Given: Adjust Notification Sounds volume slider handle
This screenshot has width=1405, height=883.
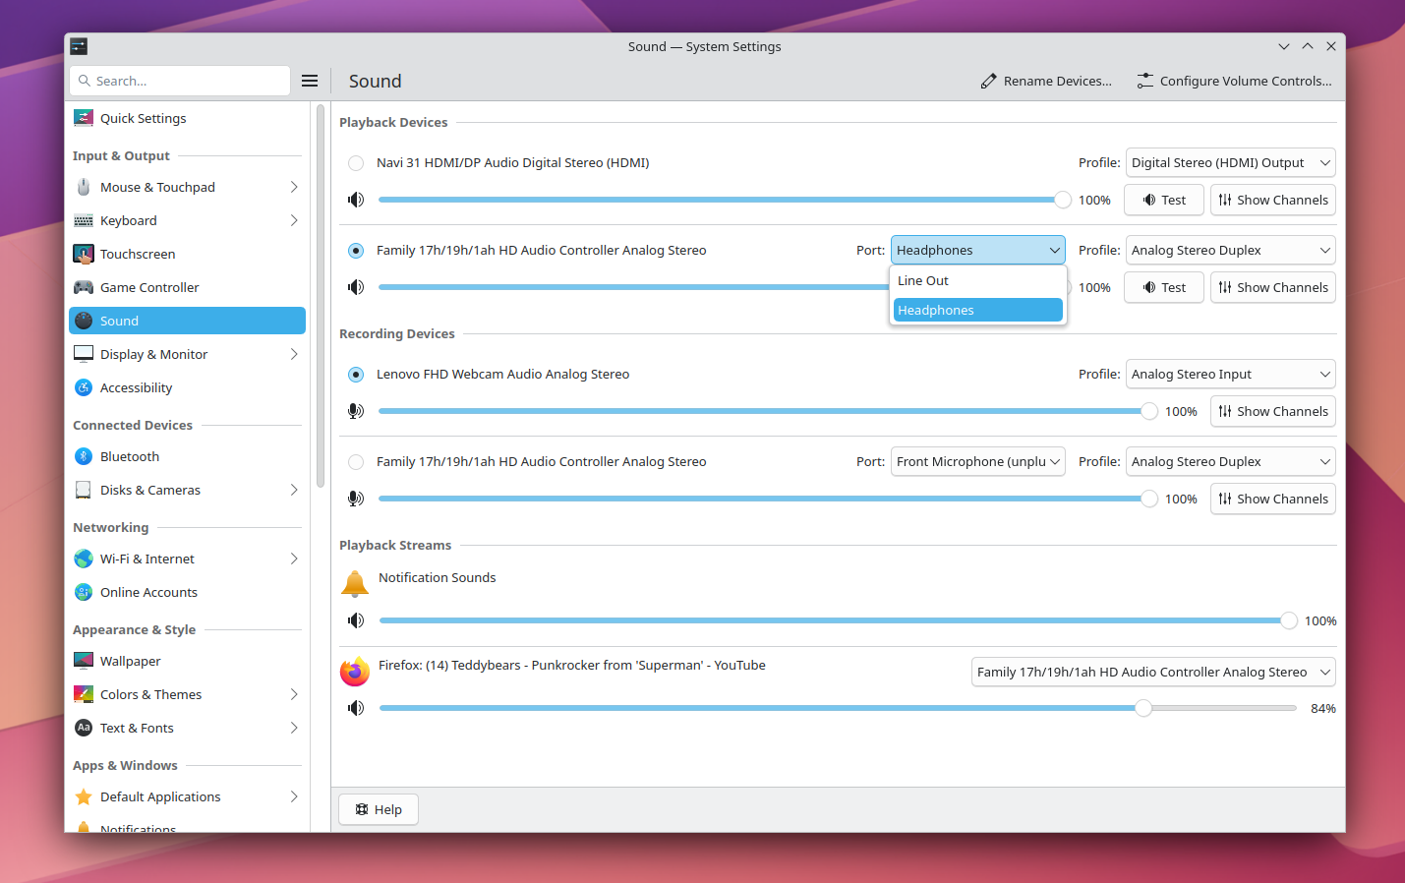Looking at the screenshot, I should click(x=1289, y=620).
